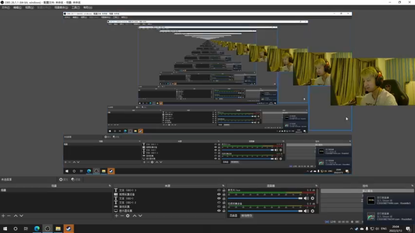Toggle lock on 文本 (GDI+) source
The height and width of the screenshot is (233, 415).
tap(224, 198)
